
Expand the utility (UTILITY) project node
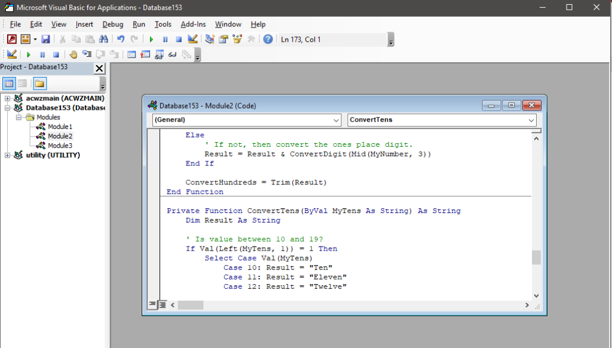point(7,155)
